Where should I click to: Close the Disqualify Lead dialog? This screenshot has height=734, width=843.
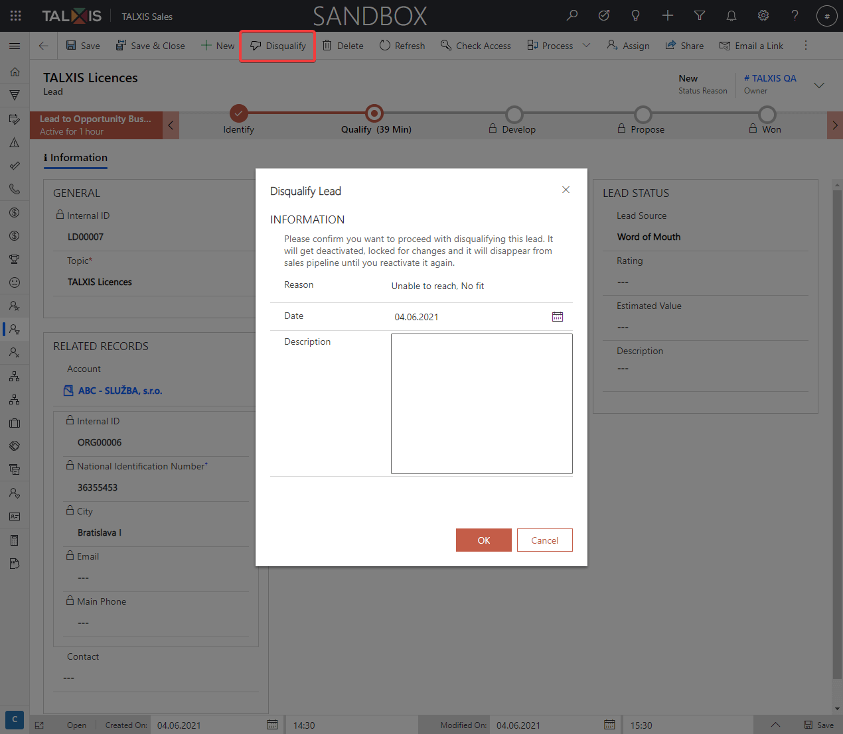point(566,190)
